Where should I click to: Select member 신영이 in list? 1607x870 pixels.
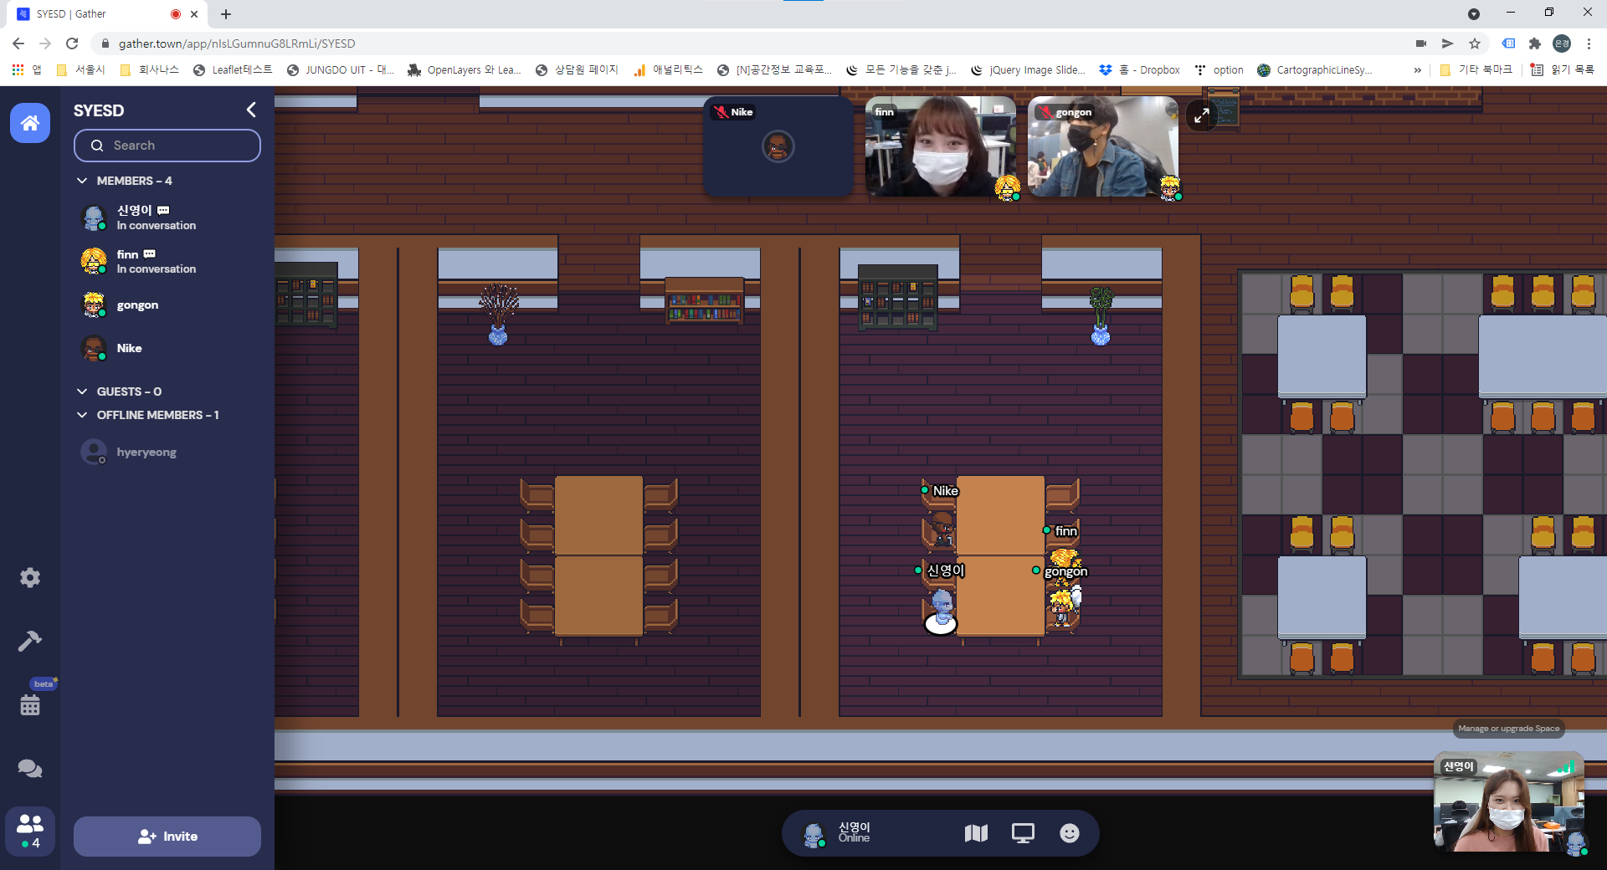point(167,217)
